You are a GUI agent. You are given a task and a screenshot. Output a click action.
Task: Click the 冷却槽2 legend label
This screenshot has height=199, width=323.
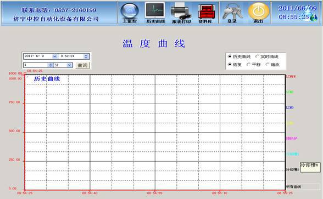[292, 169]
